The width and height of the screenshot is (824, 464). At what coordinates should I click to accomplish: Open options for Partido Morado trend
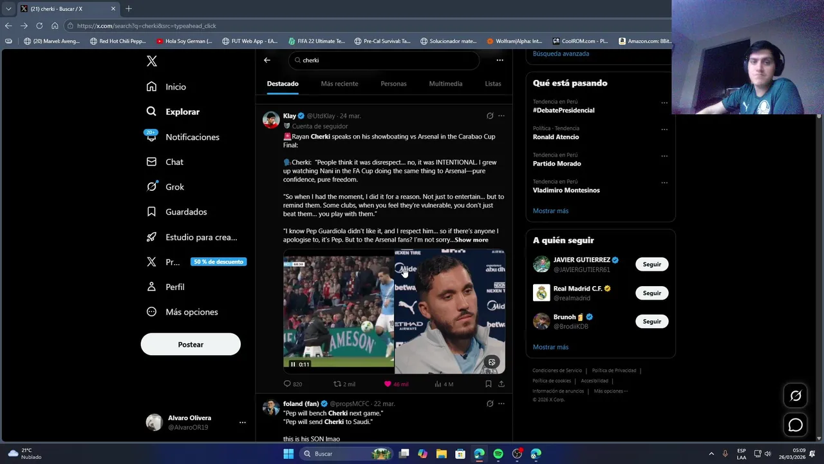664,155
